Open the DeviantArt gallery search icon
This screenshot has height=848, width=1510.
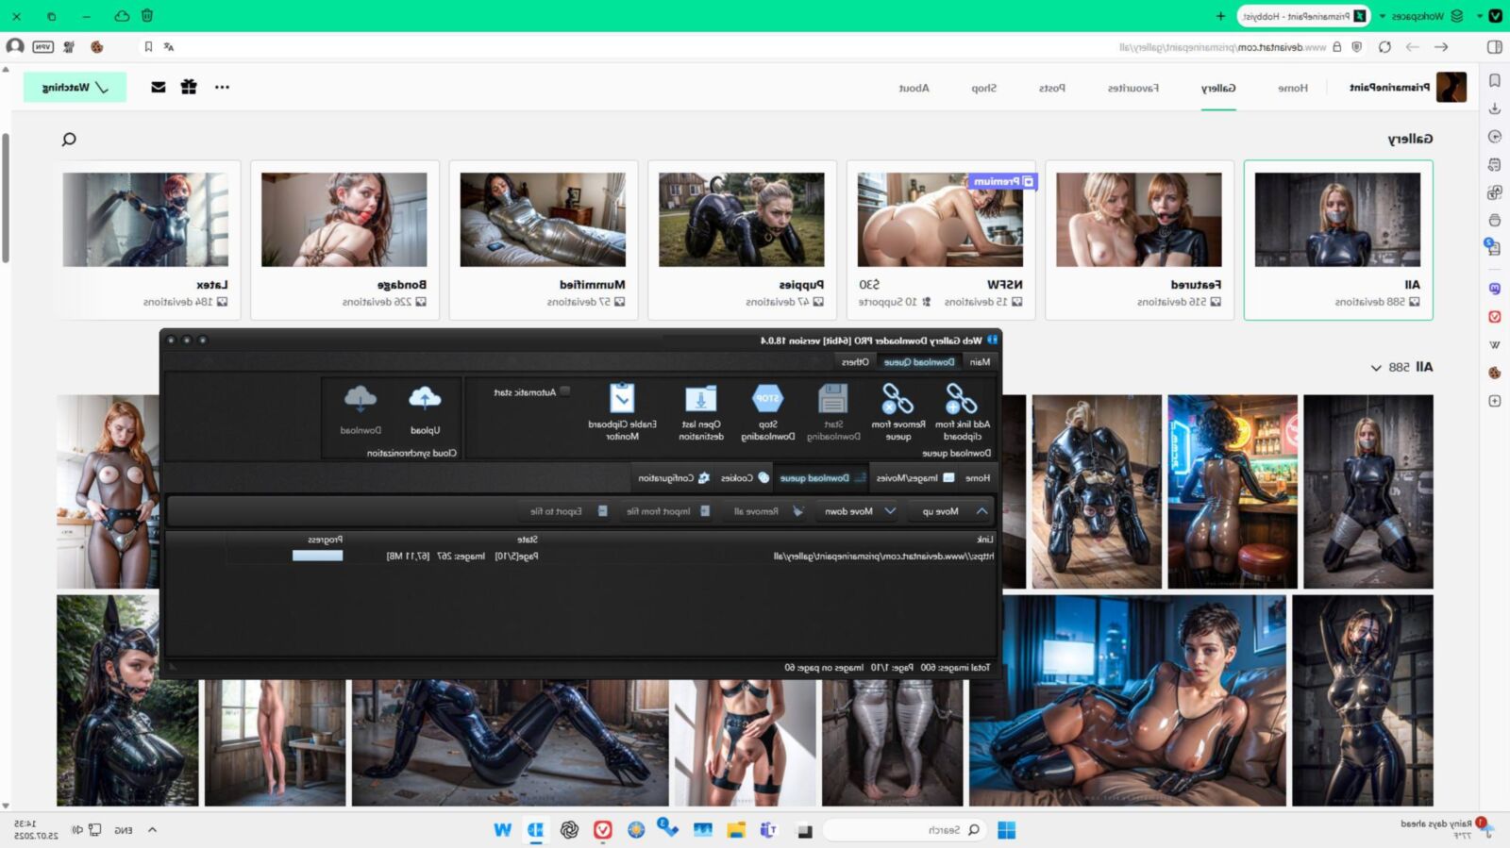[x=69, y=140]
